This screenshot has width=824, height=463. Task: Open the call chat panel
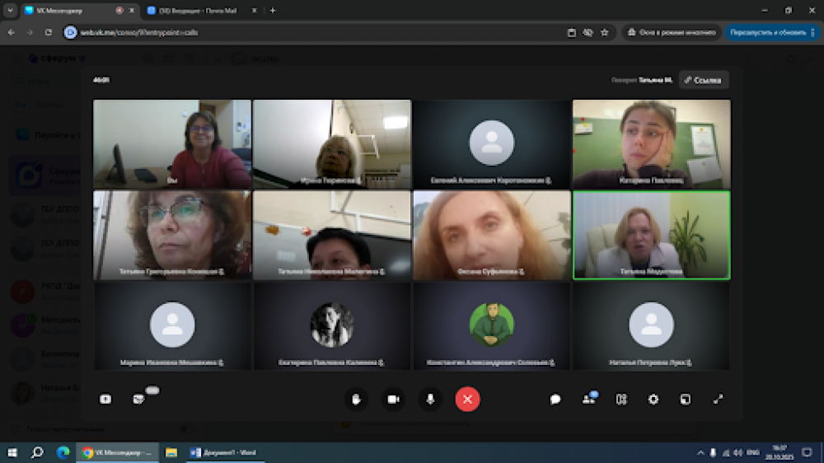[555, 399]
